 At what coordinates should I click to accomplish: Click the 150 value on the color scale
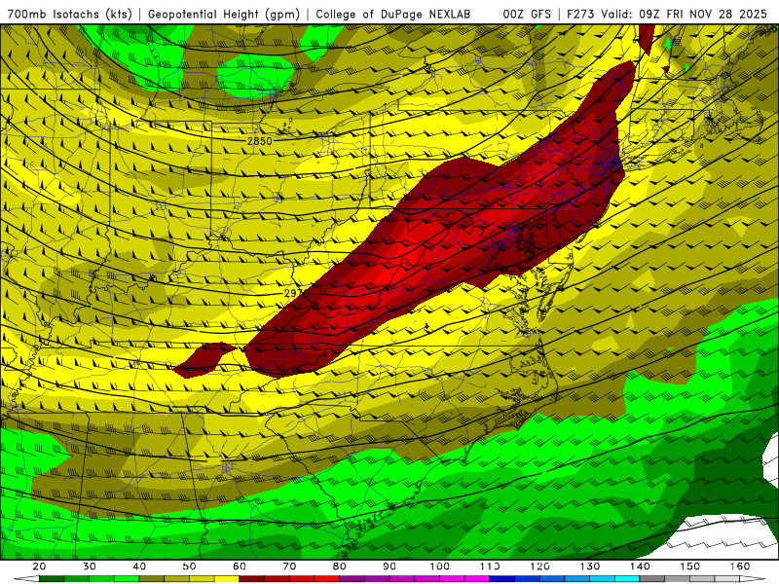(x=690, y=566)
